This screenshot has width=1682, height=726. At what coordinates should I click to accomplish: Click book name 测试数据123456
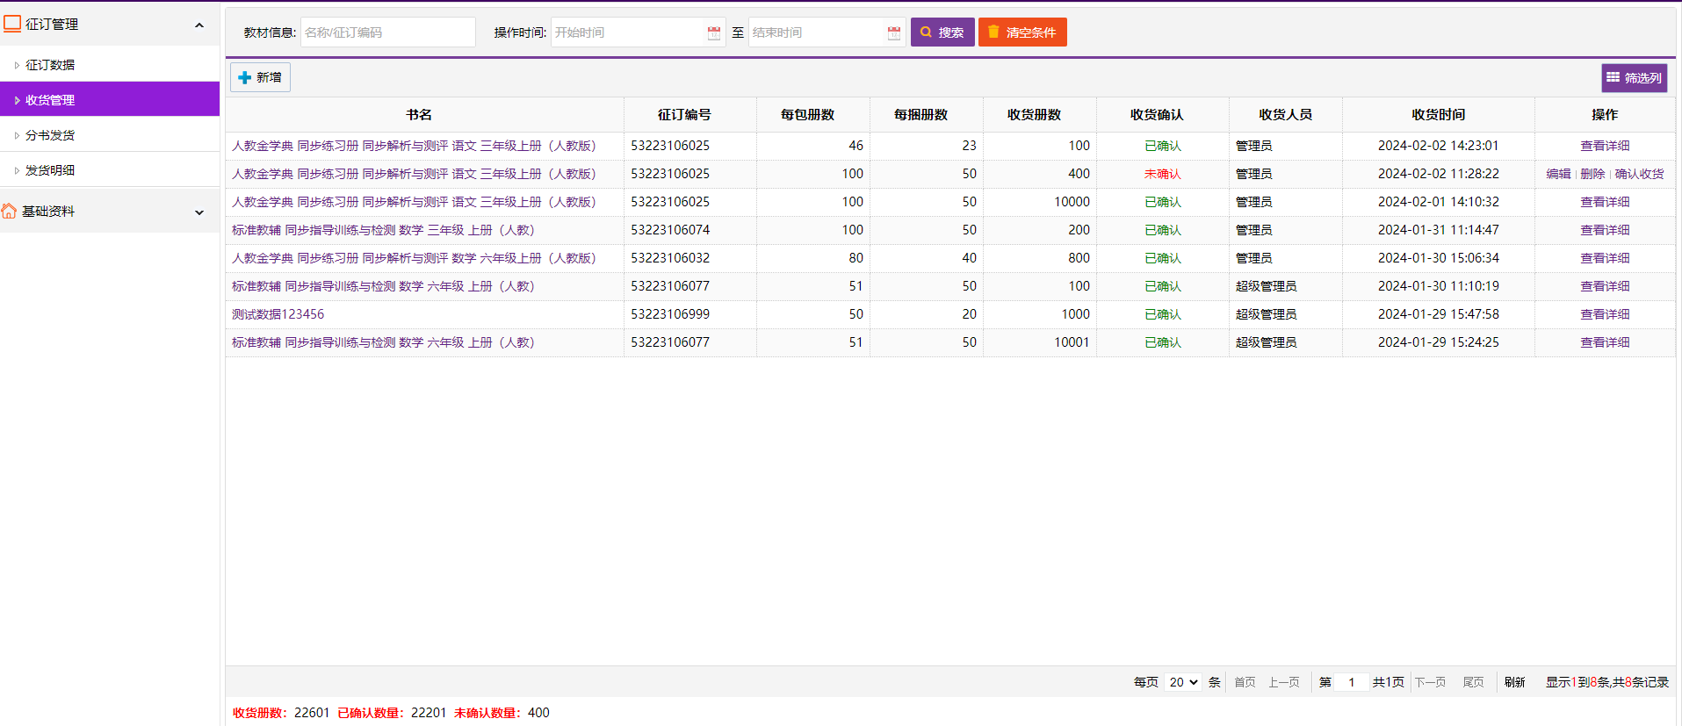278,314
